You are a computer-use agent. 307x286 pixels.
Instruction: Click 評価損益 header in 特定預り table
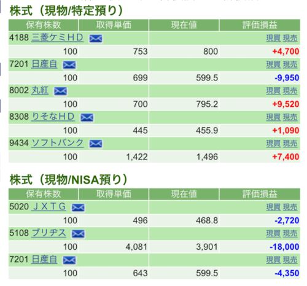[260, 25]
